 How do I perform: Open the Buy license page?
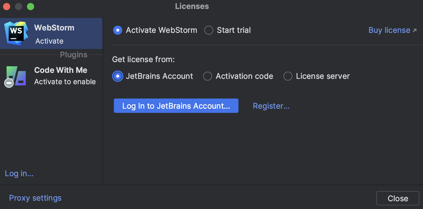pos(389,30)
